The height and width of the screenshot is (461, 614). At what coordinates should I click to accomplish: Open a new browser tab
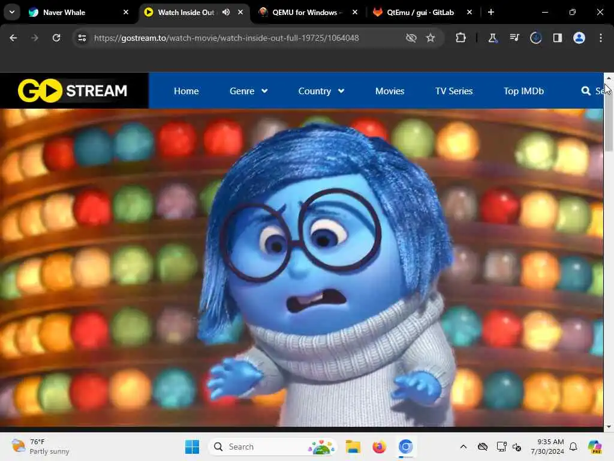(491, 12)
